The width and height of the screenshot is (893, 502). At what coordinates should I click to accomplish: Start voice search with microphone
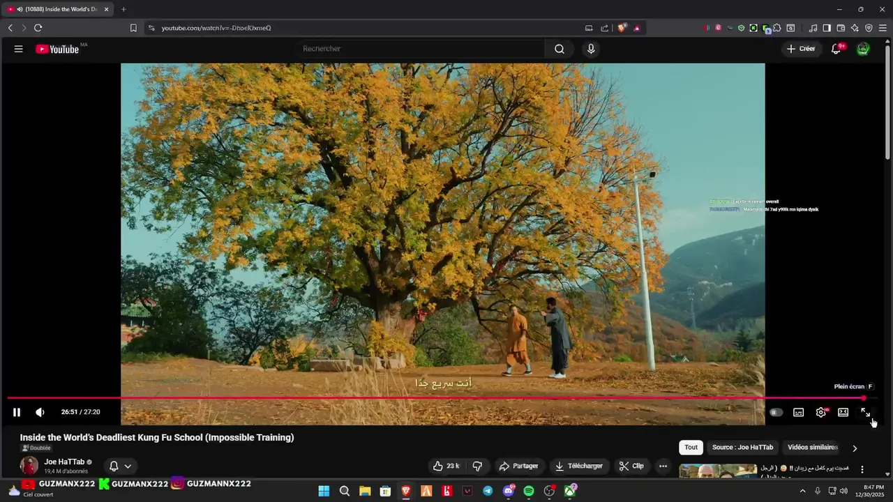591,49
